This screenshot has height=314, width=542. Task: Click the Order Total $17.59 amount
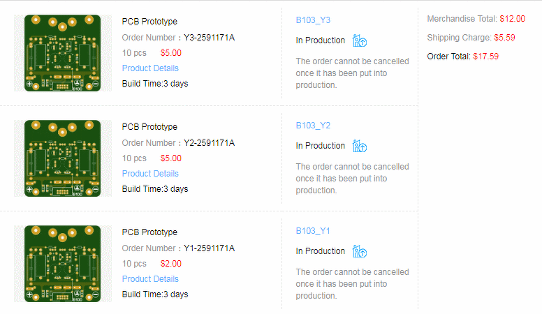[x=485, y=57]
